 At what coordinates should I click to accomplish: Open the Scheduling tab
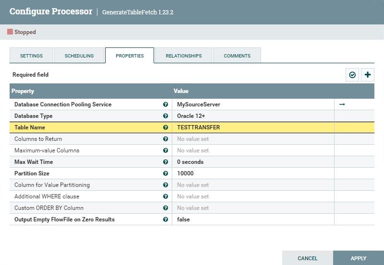79,56
